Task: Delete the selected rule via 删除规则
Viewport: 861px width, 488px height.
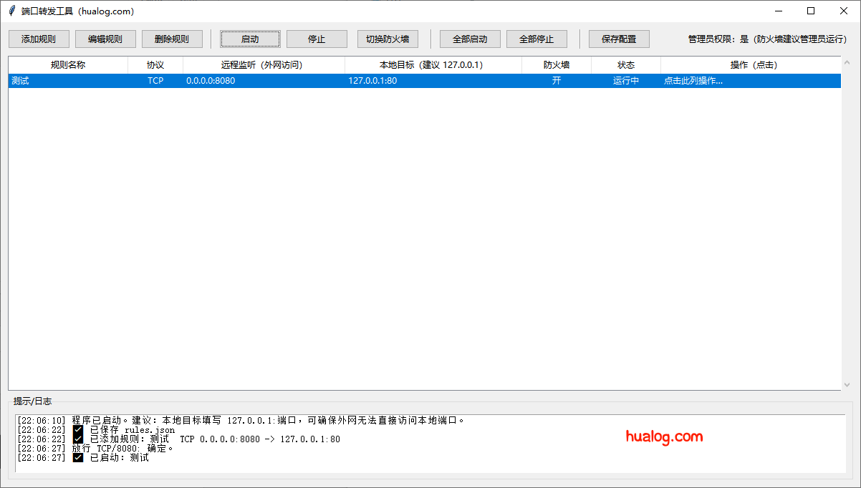Action: pos(172,39)
